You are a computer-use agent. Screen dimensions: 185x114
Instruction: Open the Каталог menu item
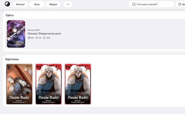click(x=20, y=4)
